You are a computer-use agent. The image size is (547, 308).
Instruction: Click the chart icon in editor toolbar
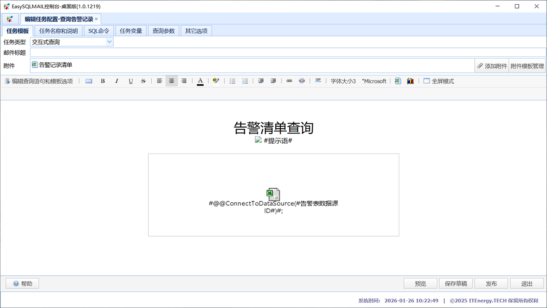point(410,81)
